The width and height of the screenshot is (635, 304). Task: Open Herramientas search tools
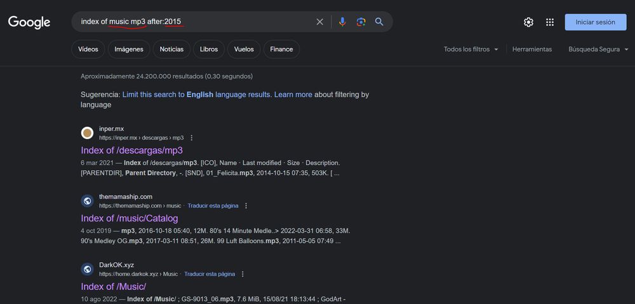tap(532, 50)
